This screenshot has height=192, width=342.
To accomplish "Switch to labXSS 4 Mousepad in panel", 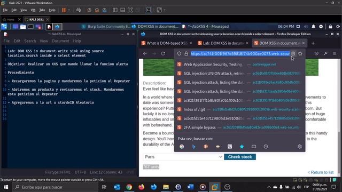I will (205, 27).
